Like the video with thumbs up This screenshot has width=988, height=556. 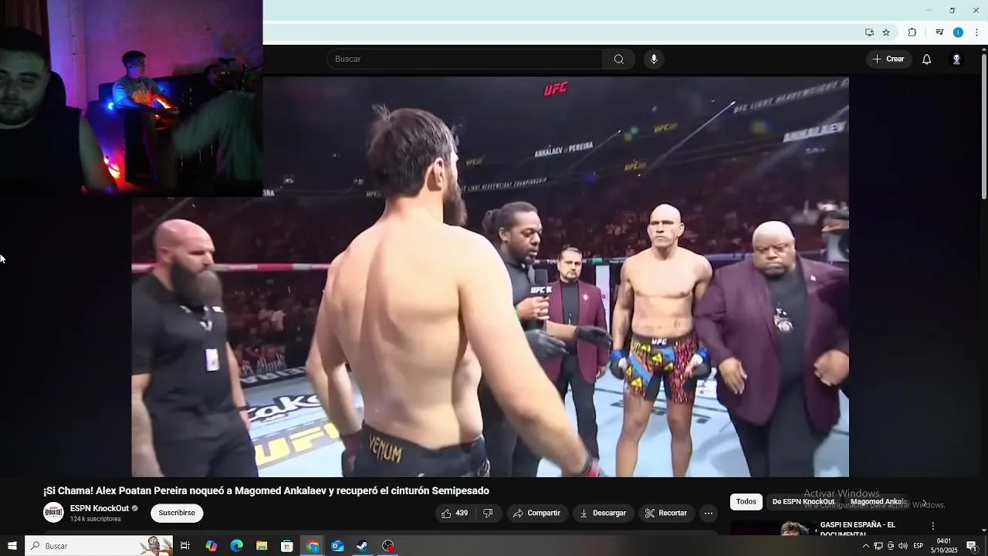click(x=455, y=513)
